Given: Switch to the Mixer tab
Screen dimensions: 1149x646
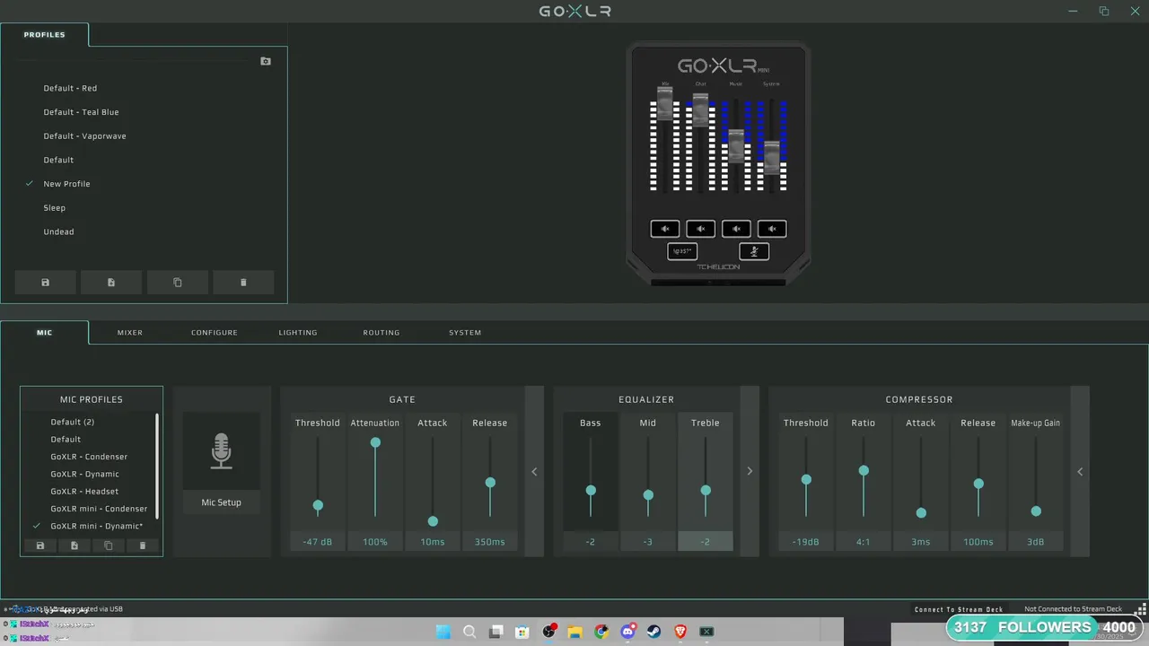Looking at the screenshot, I should [x=130, y=333].
